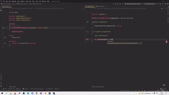
Task: Open the TODO tool window
Action: click(5, 89)
